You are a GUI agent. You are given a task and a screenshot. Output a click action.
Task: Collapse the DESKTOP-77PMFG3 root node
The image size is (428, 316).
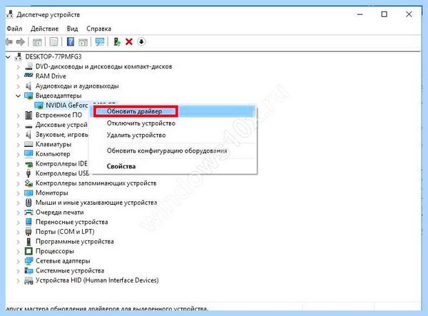(x=8, y=57)
